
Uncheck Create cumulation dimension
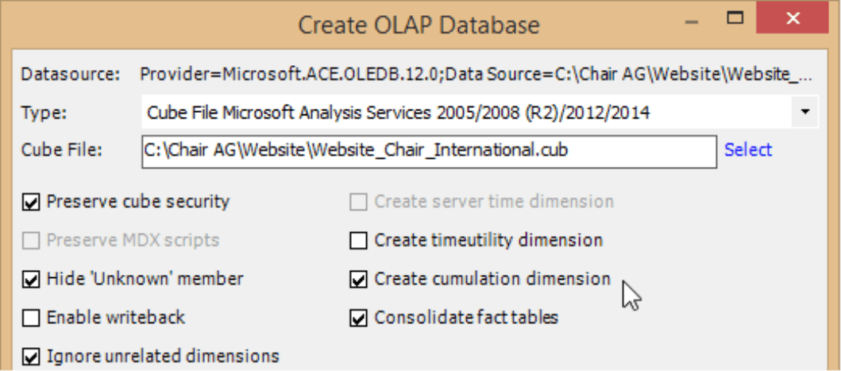(x=359, y=280)
